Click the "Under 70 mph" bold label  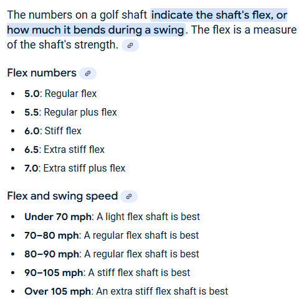coord(58,217)
